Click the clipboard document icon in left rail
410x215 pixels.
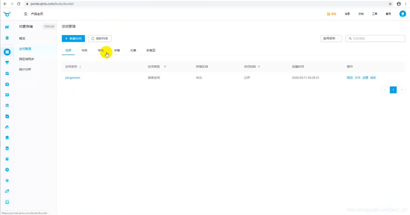pos(7,137)
